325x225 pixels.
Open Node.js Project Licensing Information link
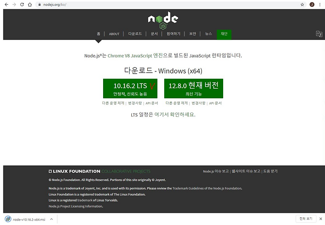click(76, 206)
